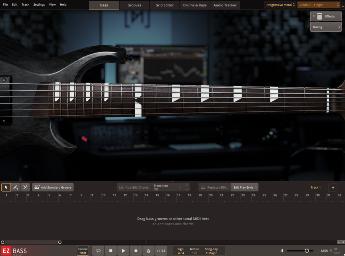Click the MIDI settings menu icon
Image resolution: width=345 pixels, height=256 pixels.
(x=331, y=251)
